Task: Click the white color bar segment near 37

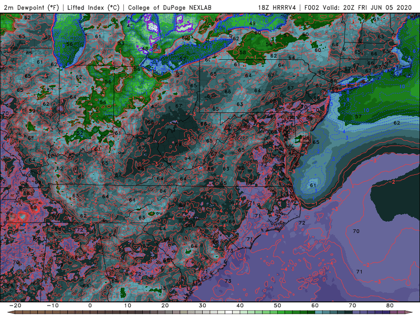Action: 228,312
